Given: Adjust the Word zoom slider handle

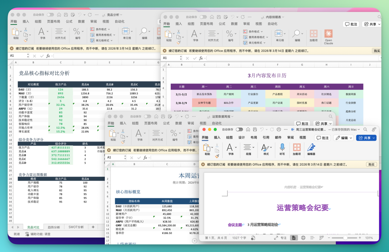Looking at the screenshot, I should (x=345, y=238).
